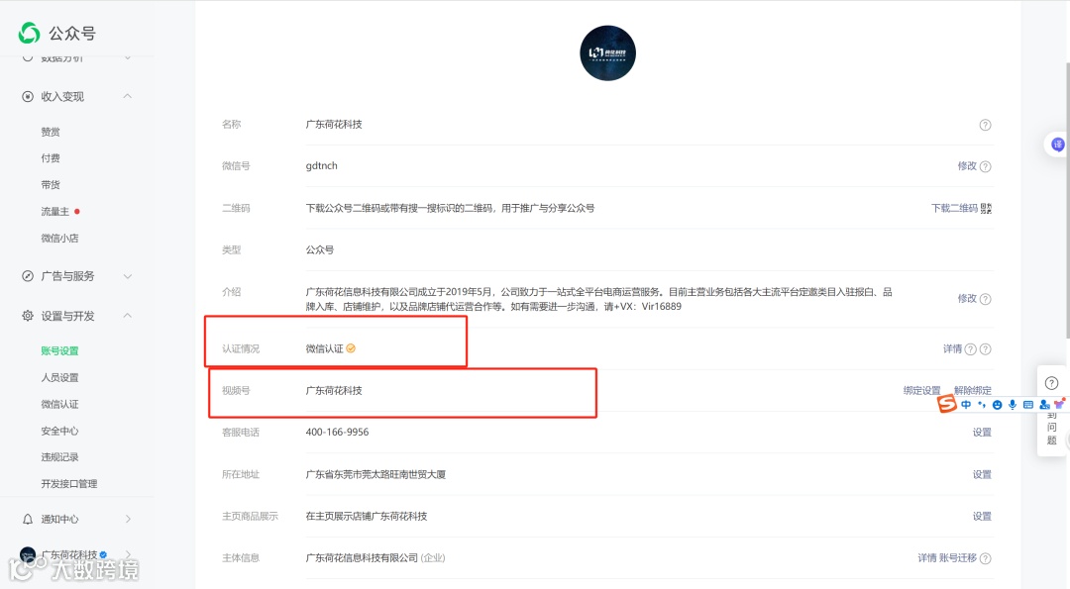
Task: Open the 违规记录 menu item
Action: (x=59, y=456)
